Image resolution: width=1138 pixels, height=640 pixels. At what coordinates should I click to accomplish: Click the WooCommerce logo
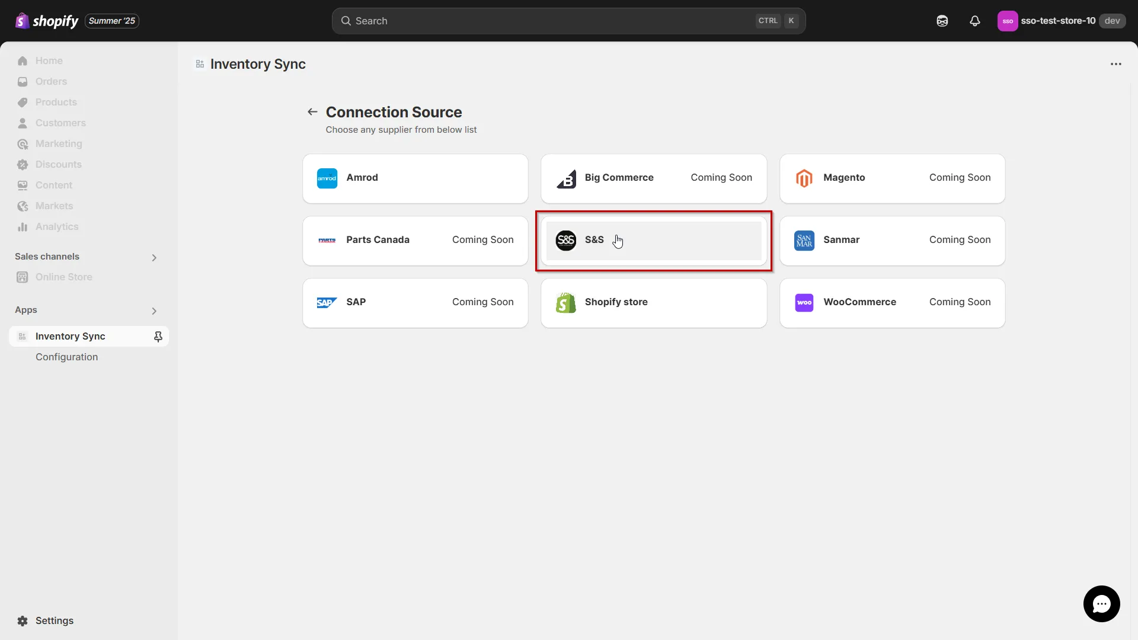pyautogui.click(x=804, y=302)
